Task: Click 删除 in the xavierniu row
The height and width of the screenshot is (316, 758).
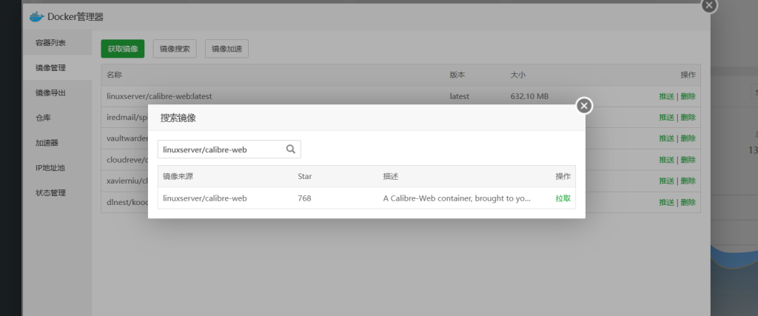Action: pyautogui.click(x=688, y=181)
